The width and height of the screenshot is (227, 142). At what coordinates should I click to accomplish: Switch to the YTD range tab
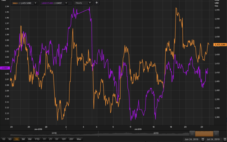(37, 139)
